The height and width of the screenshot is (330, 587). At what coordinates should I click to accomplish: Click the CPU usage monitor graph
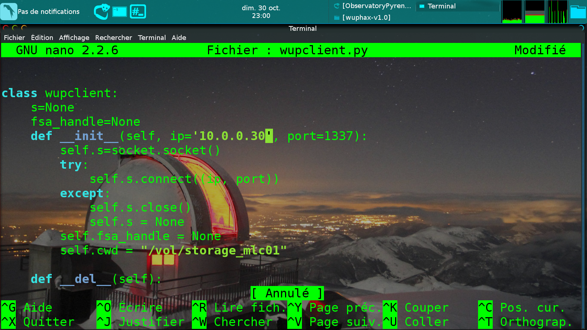point(512,12)
